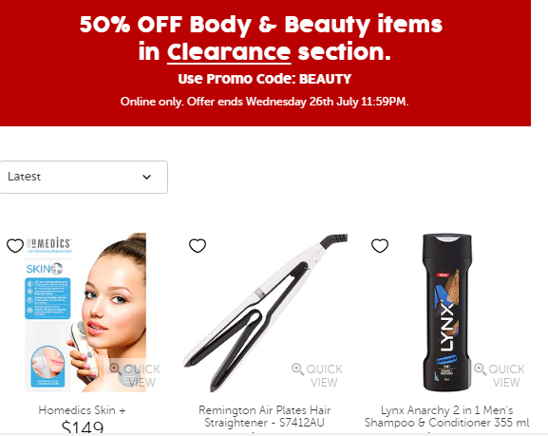Add Homedics Skin + to wishlist heart

[x=15, y=245]
